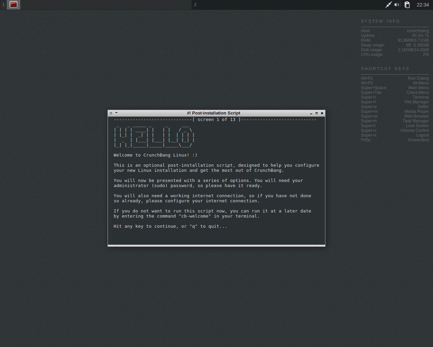This screenshot has width=433, height=347.
Task: Click the 'Editor' text
Action: [x=424, y=107]
